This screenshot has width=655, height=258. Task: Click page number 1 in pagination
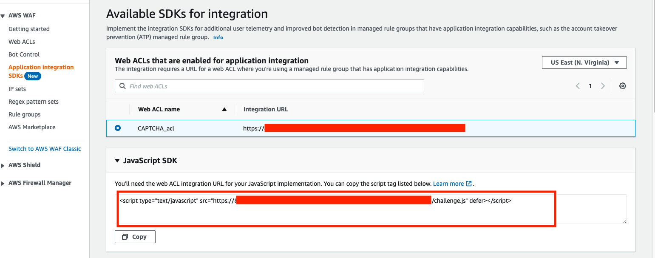[590, 86]
